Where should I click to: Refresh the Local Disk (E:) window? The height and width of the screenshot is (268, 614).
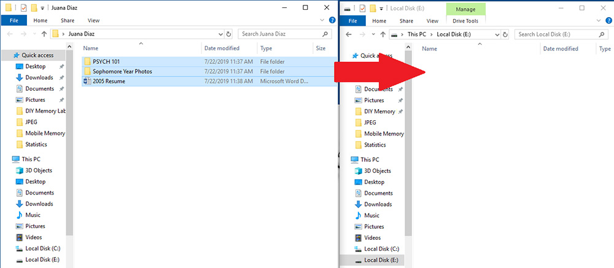506,34
